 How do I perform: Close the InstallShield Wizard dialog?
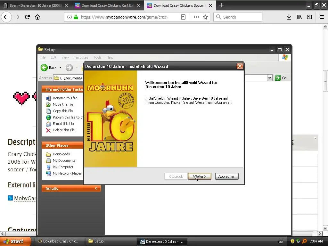(240, 66)
